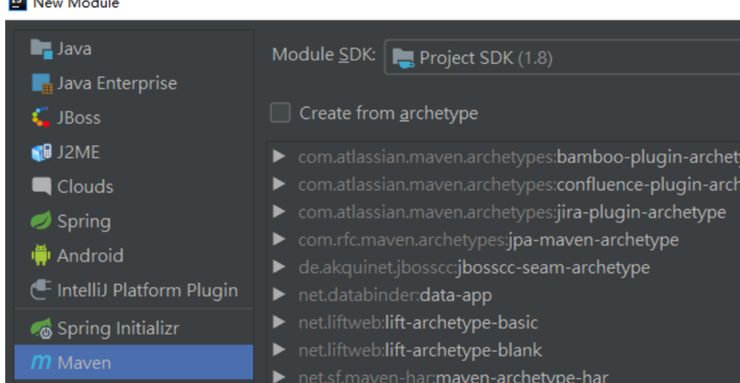
Task: Enable the Create from archetype checkbox
Action: pos(280,112)
